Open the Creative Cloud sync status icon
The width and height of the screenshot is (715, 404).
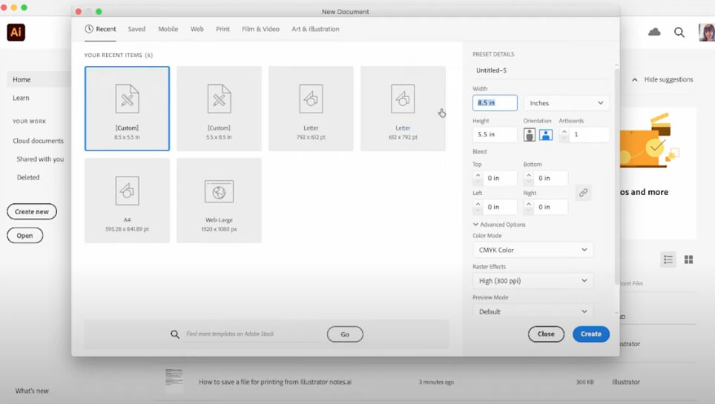(654, 32)
